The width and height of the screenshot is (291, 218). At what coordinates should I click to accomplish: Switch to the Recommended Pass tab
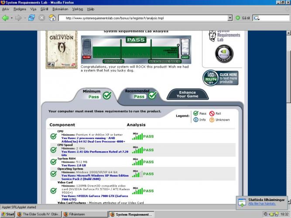(140, 94)
